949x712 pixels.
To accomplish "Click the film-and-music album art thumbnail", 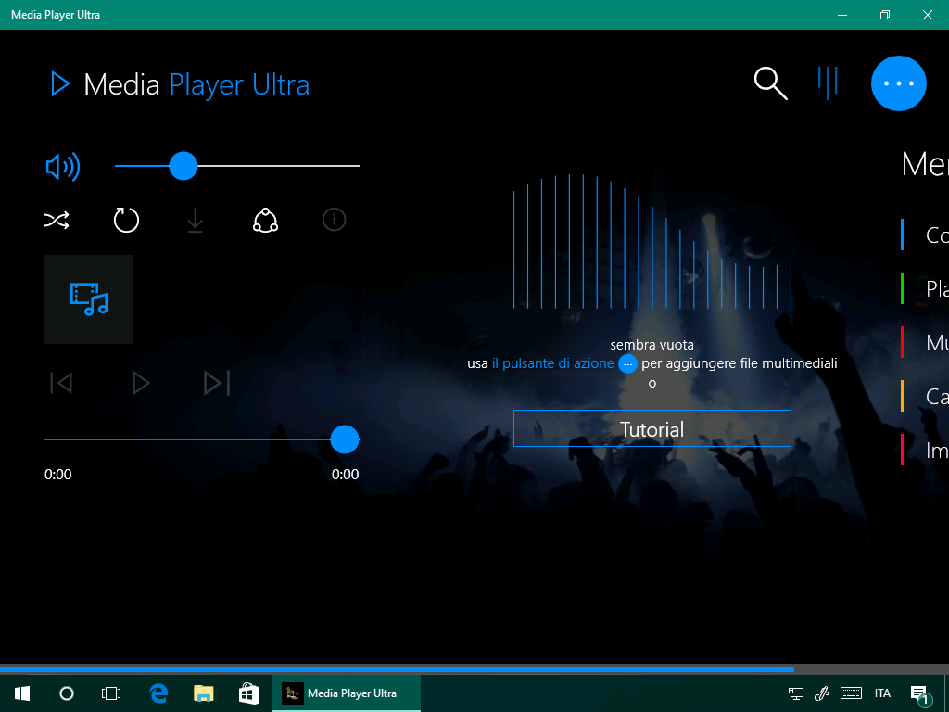I will click(x=89, y=299).
